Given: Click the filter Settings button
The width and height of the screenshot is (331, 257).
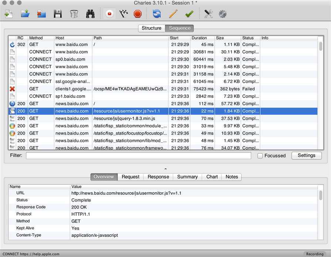Looking at the screenshot, I should coord(307,156).
